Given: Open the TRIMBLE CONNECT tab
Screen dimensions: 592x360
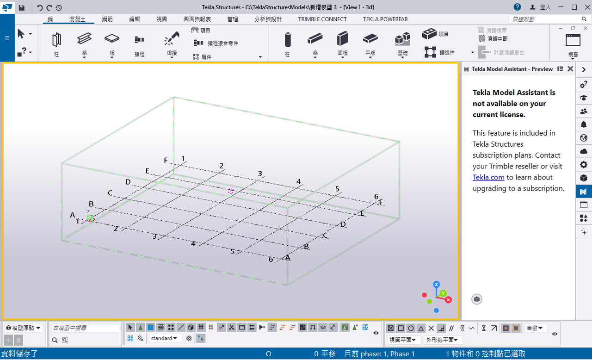Looking at the screenshot, I should 322,19.
